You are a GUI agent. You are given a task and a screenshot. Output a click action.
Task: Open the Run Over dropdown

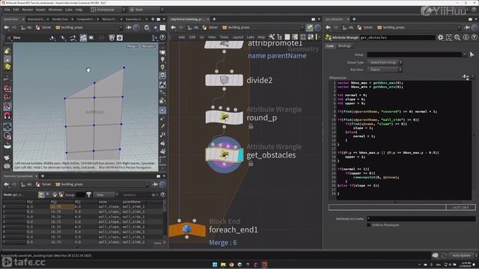pyautogui.click(x=385, y=69)
